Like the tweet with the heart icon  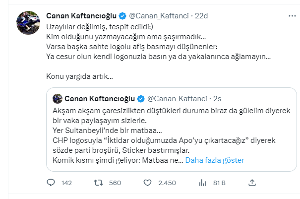click(147, 183)
